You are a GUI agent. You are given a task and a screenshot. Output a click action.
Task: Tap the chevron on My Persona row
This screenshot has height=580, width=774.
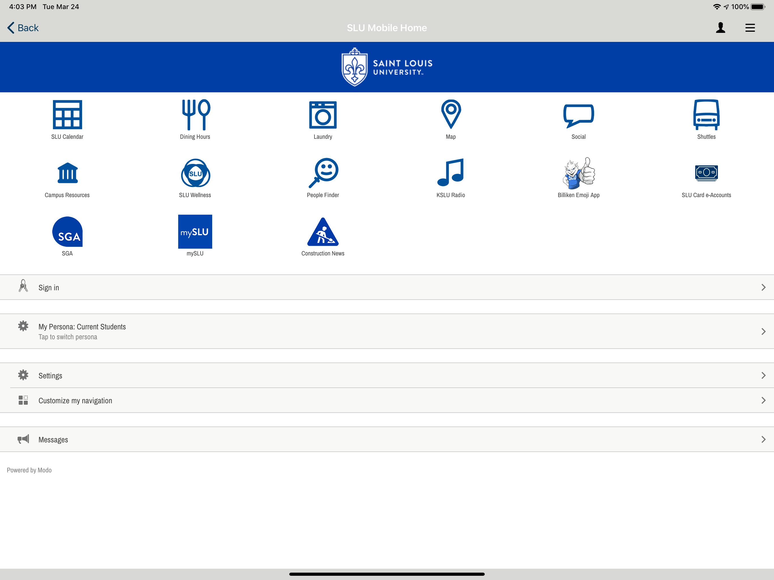(x=764, y=331)
